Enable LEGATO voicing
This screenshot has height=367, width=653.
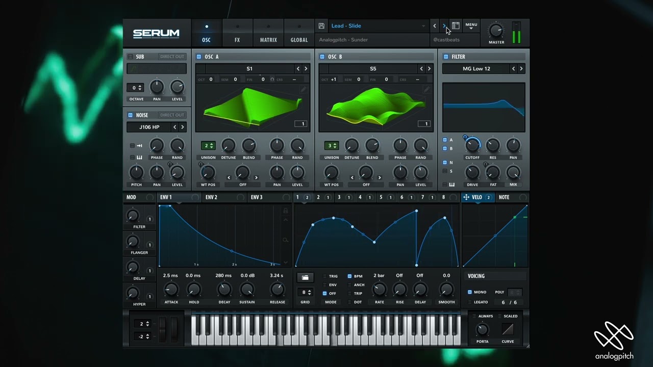click(470, 302)
